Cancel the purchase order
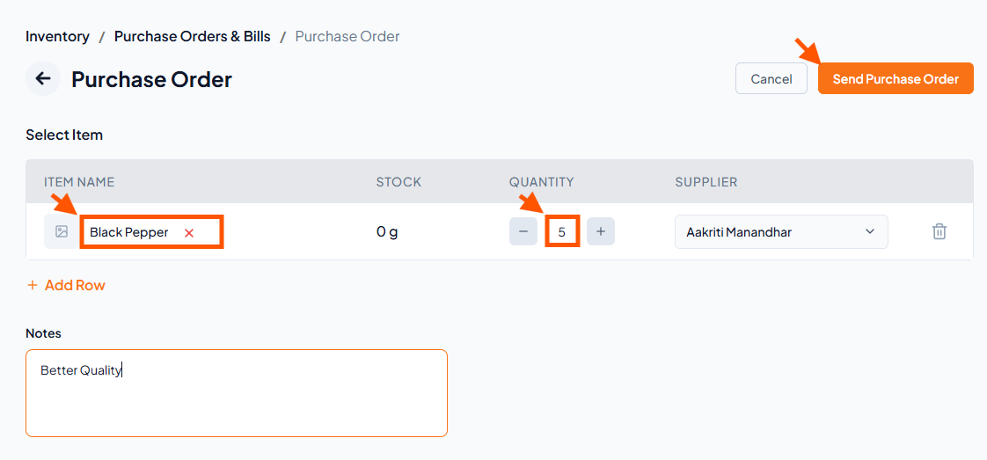Viewport: 987px width, 460px height. pos(771,78)
